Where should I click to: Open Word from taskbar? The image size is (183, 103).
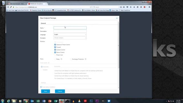tap(44, 101)
